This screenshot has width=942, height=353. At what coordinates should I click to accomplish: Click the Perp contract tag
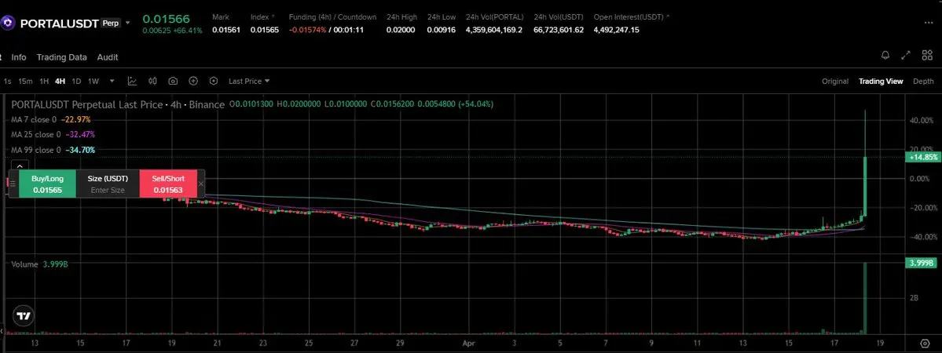[x=111, y=24]
